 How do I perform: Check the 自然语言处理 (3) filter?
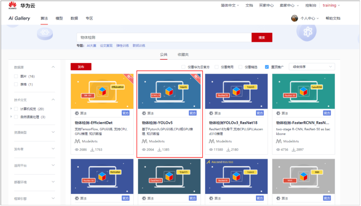tap(16, 117)
